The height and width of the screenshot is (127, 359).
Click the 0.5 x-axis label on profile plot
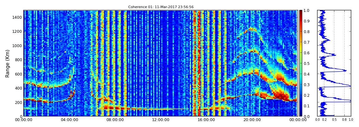pos(334,120)
